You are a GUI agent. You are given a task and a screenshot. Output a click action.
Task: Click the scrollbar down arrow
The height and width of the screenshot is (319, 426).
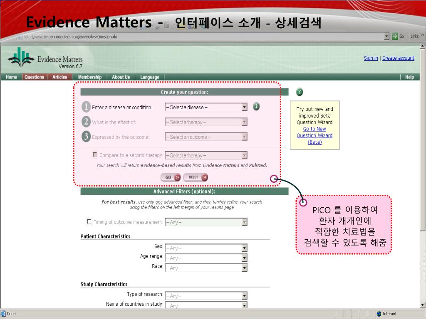[x=423, y=305]
